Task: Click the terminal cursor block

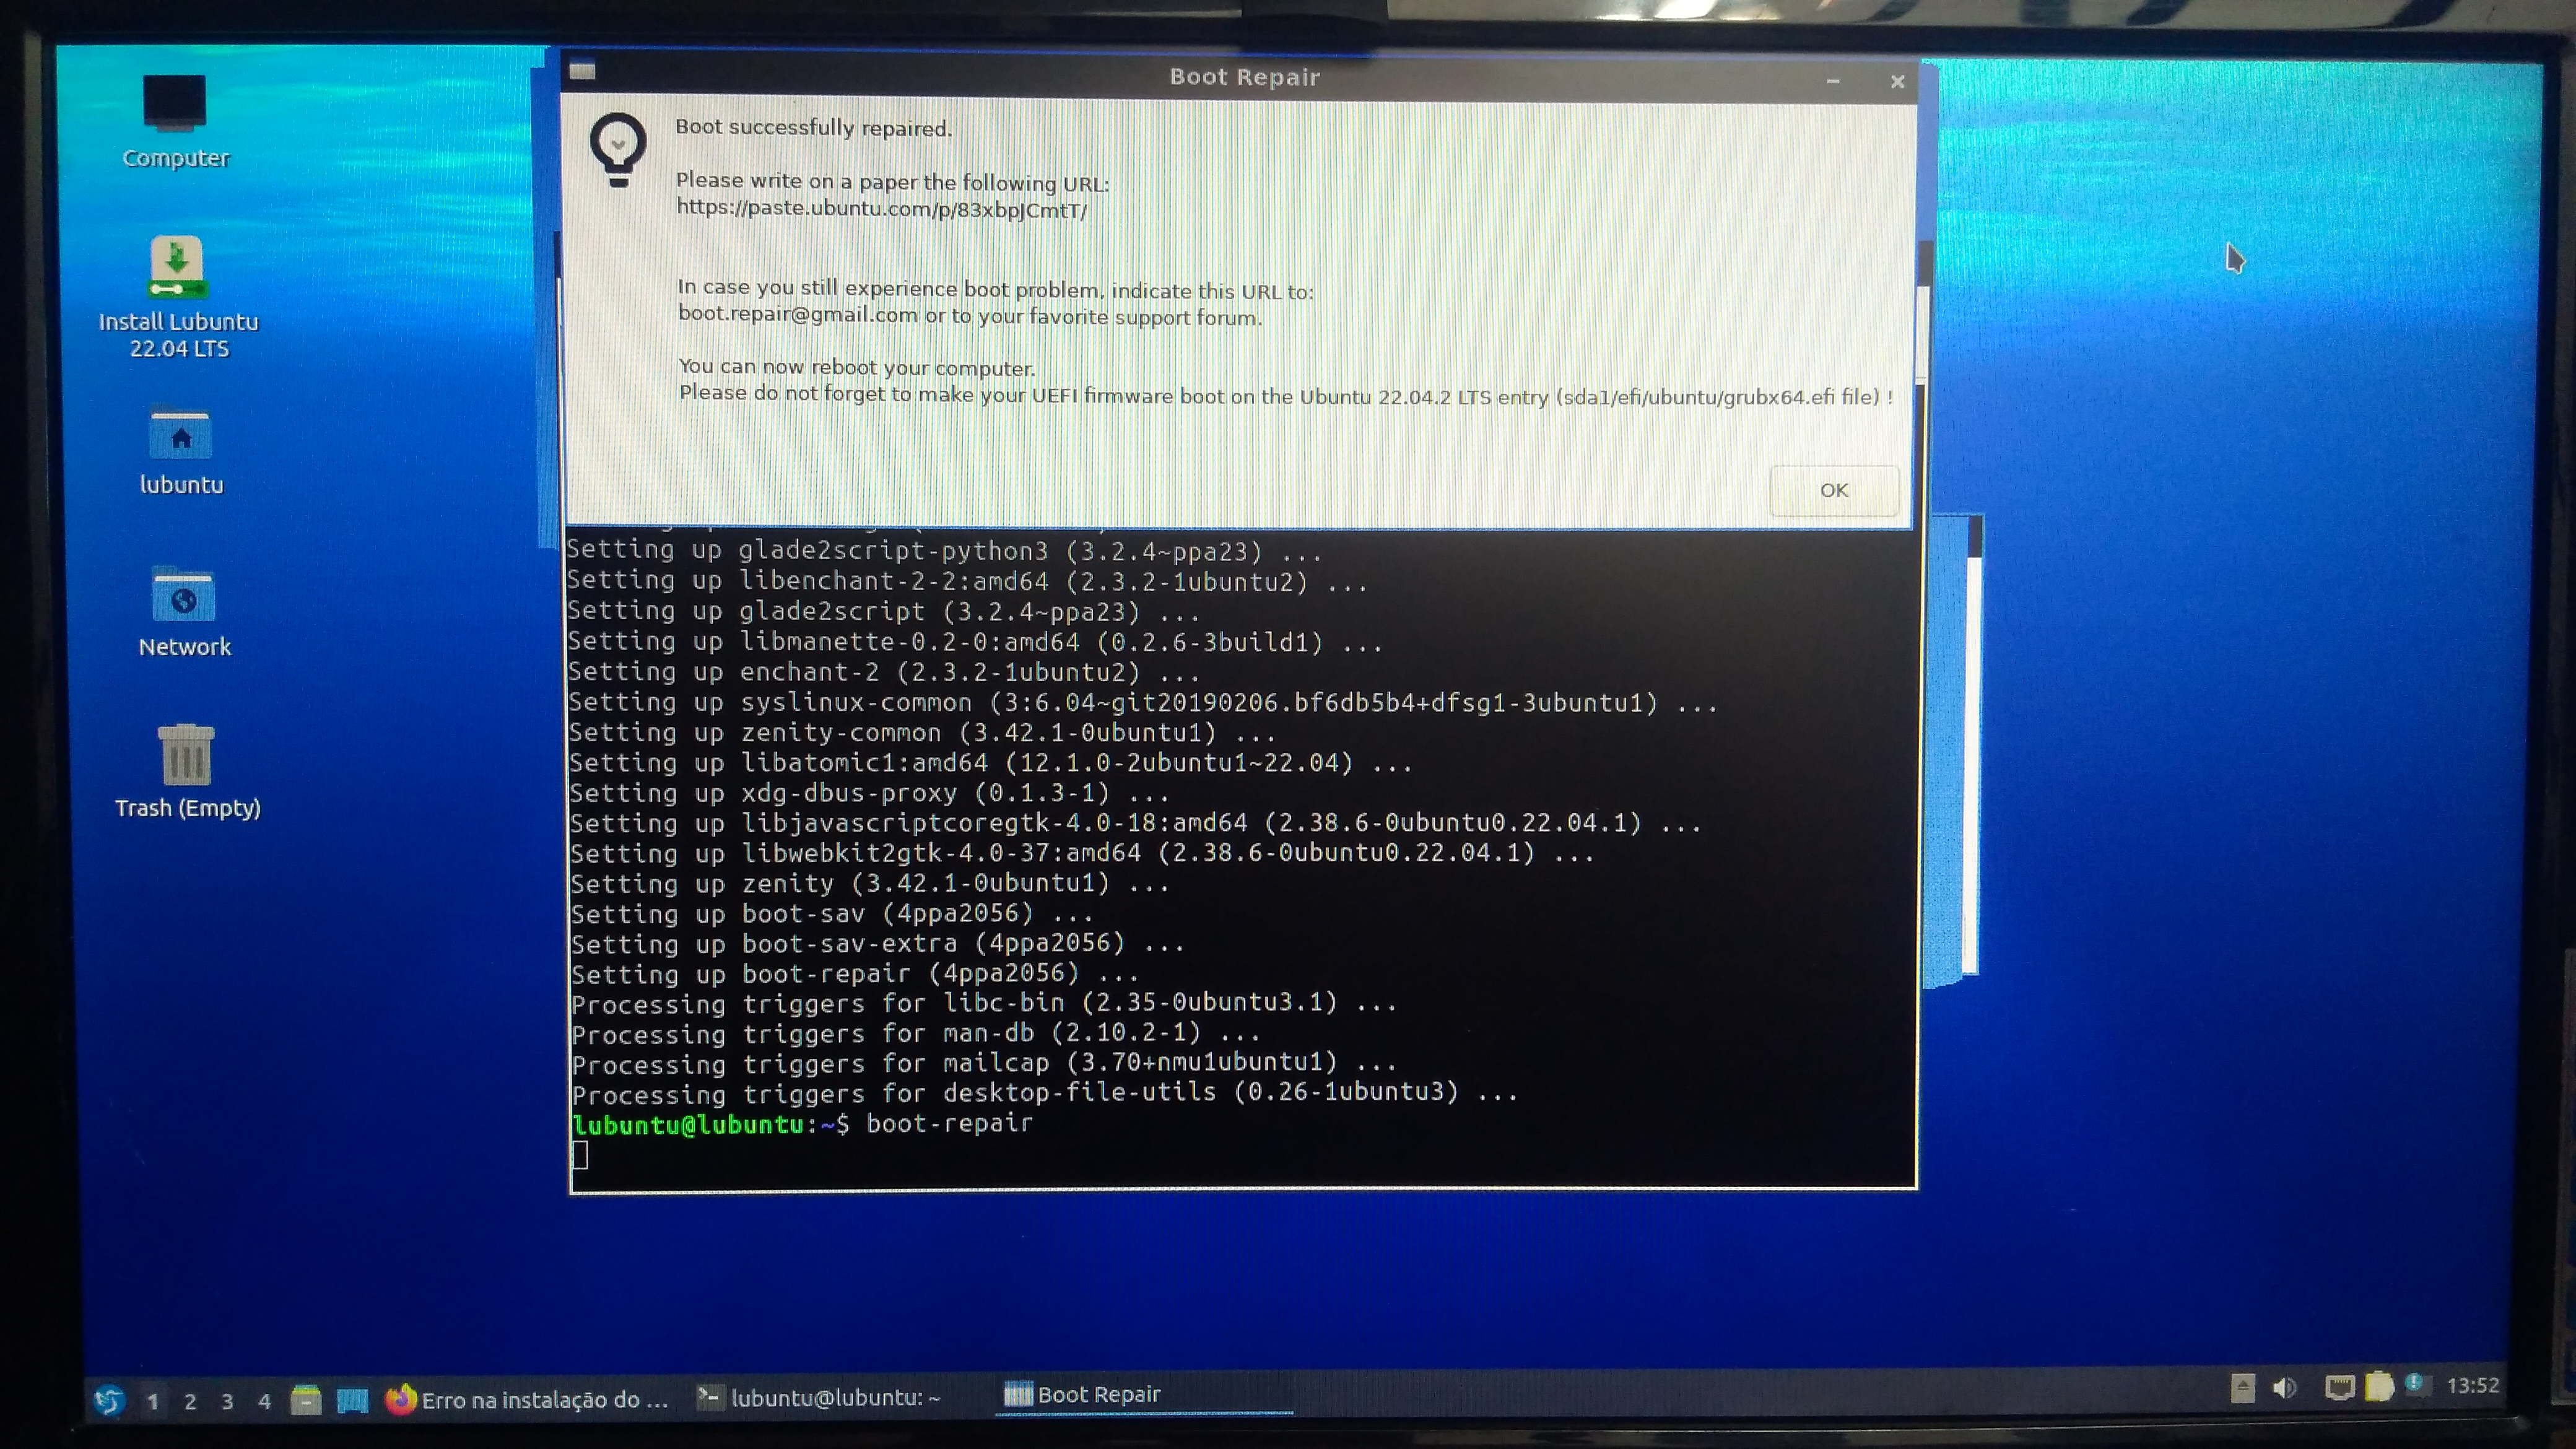Action: 580,1155
